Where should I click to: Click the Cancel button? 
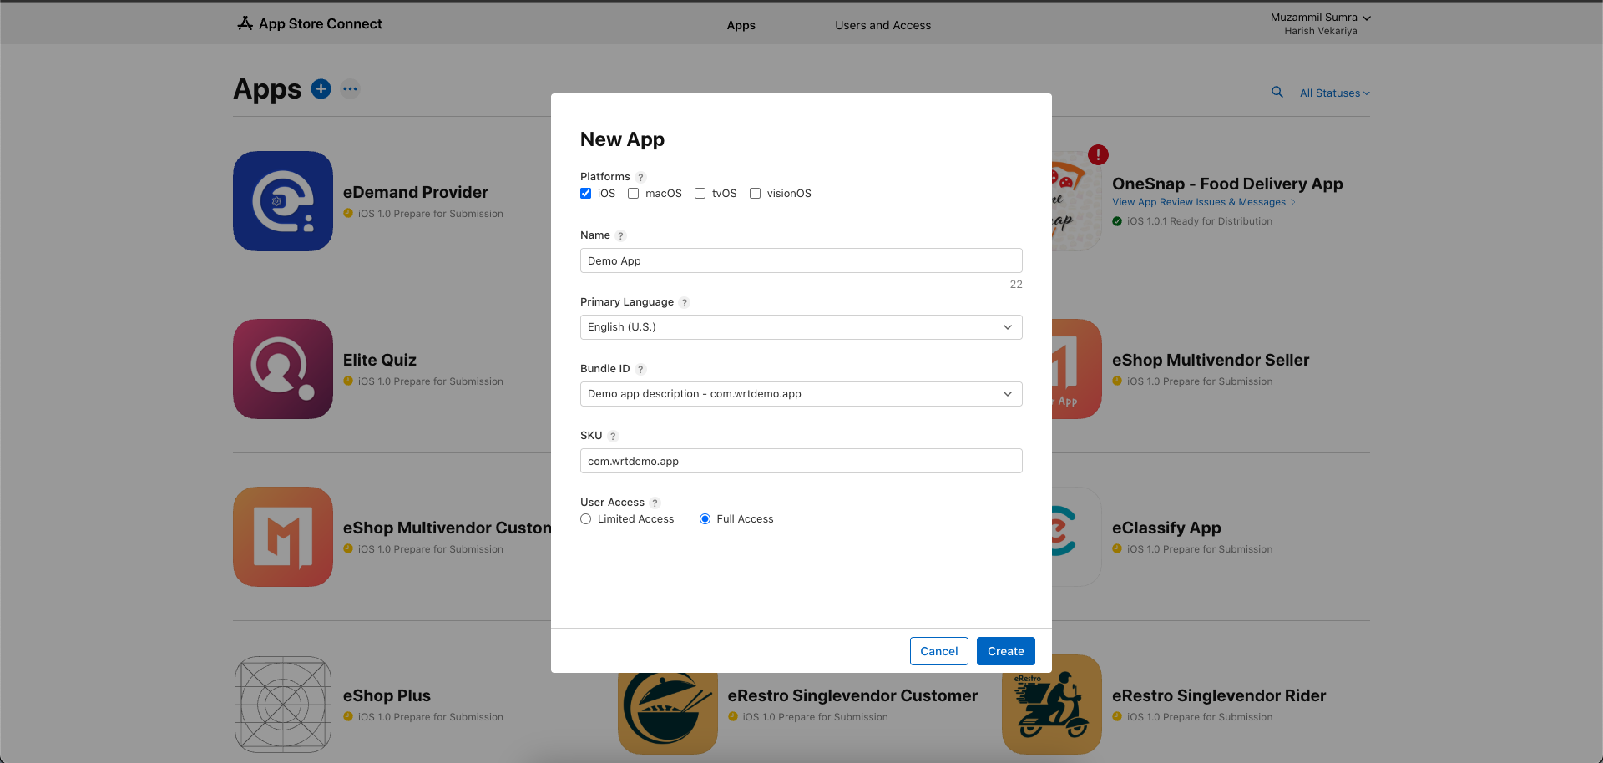(939, 651)
